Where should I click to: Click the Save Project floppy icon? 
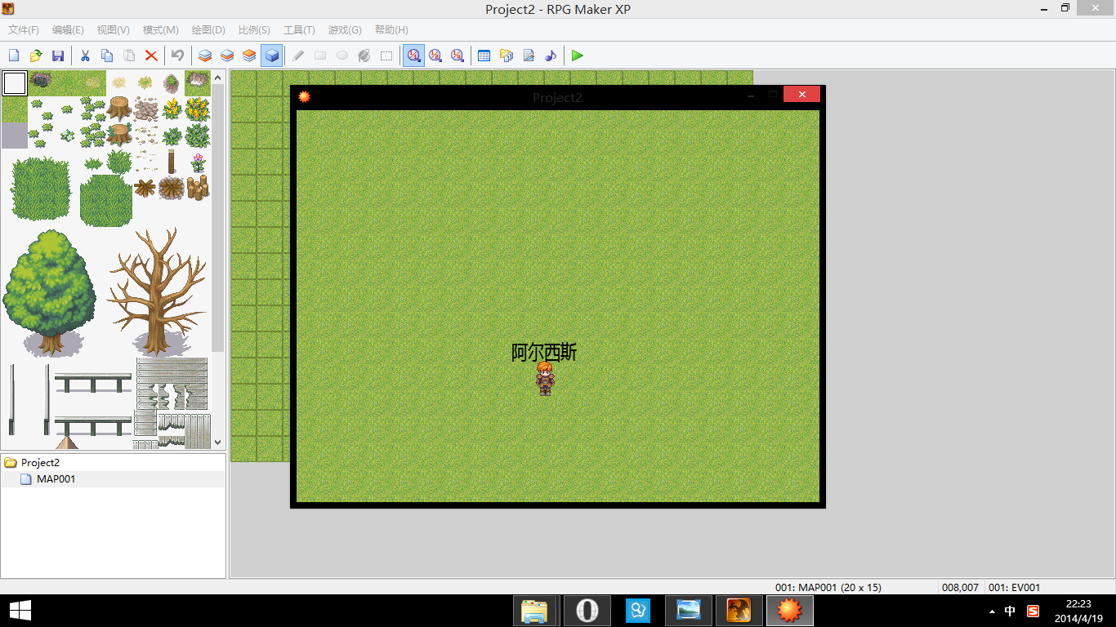[58, 56]
